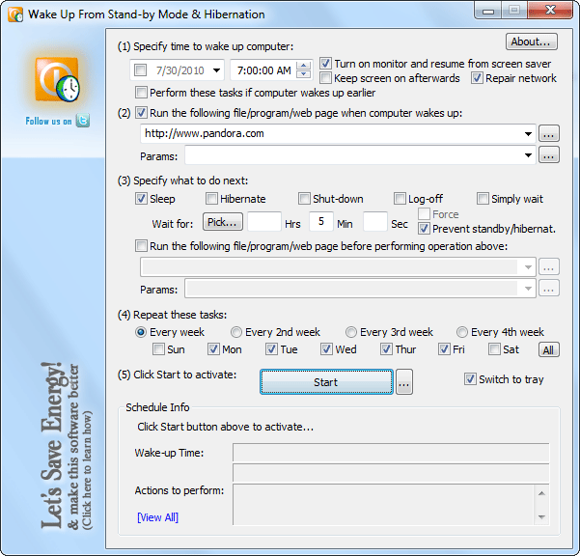Click the time spinner up arrow
580x556 pixels.
point(303,66)
